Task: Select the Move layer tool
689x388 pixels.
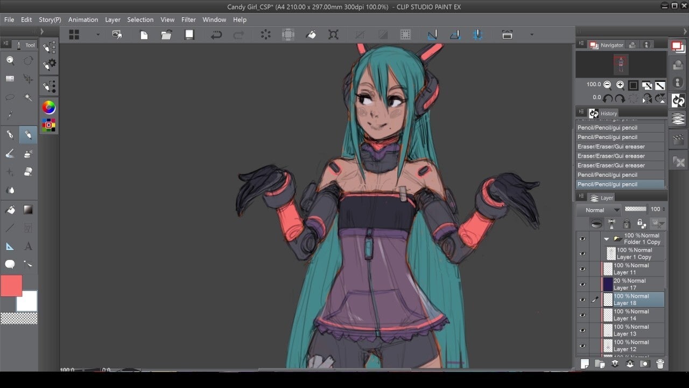Action: point(28,79)
